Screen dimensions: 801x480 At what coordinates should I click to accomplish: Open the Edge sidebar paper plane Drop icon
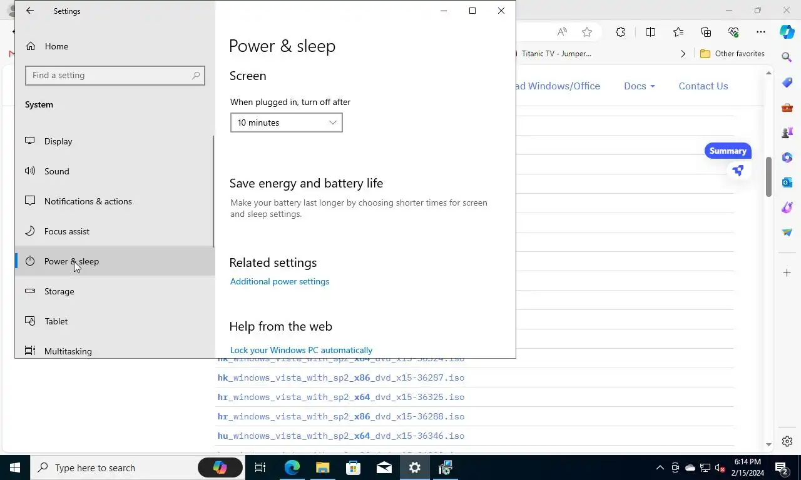787,232
